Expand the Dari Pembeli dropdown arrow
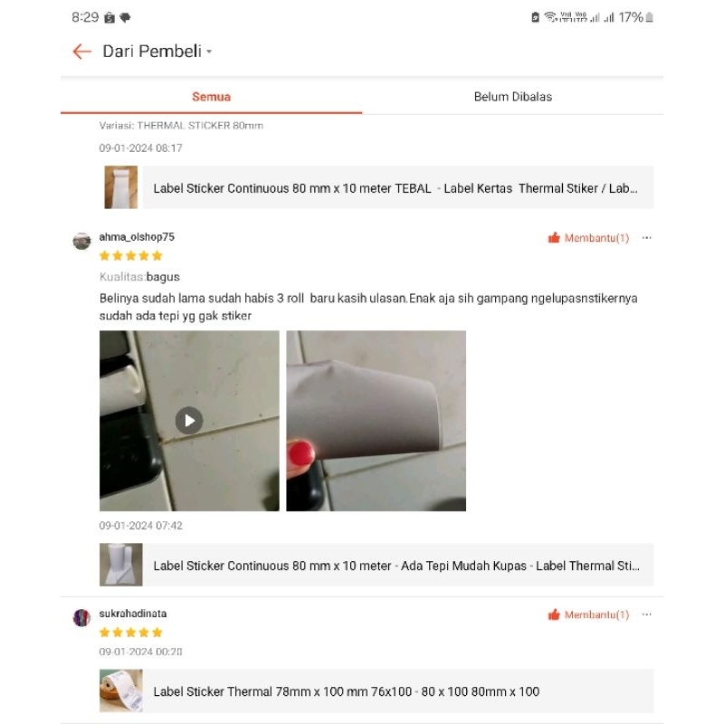The width and height of the screenshot is (724, 724). [209, 52]
